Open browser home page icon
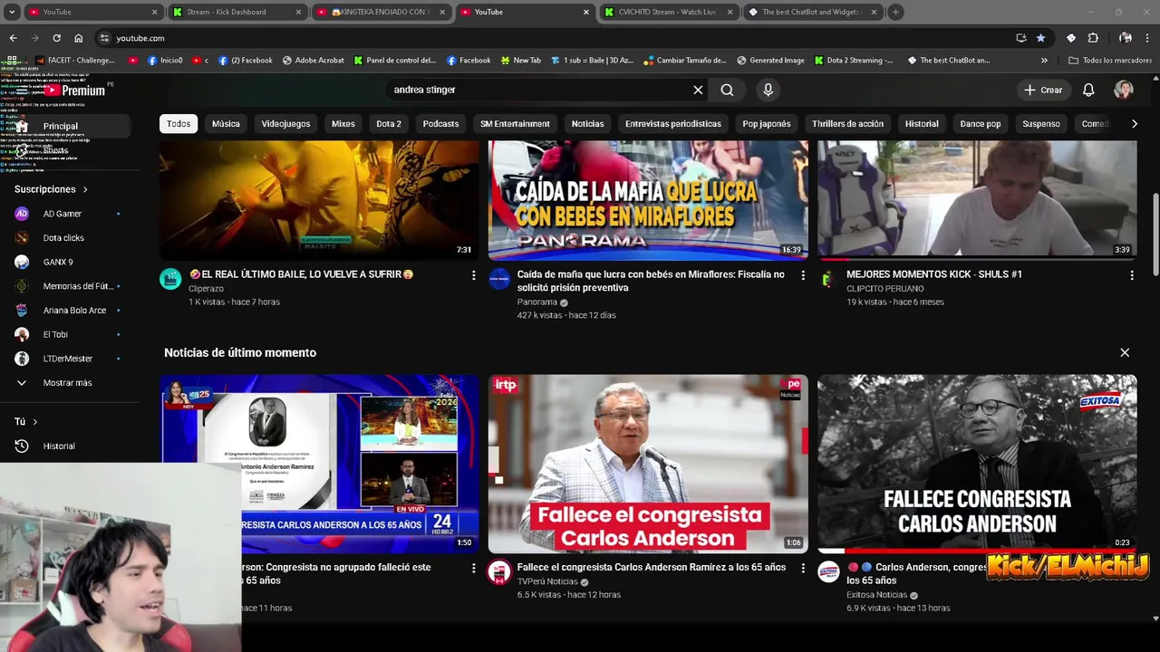 (79, 38)
